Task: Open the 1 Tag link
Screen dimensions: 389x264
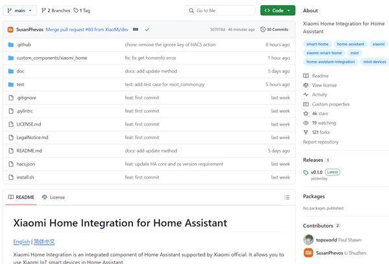Action: pyautogui.click(x=82, y=10)
